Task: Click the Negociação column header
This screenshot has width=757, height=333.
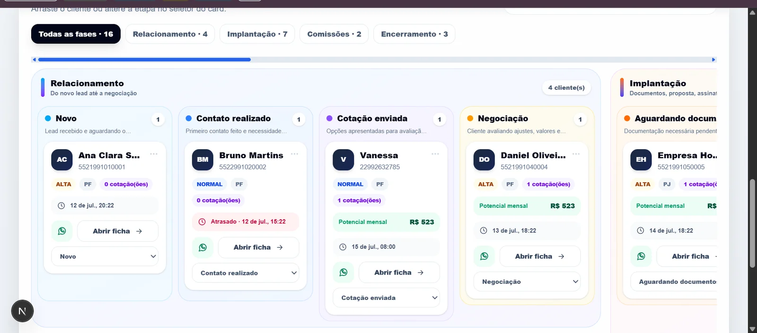Action: point(503,119)
